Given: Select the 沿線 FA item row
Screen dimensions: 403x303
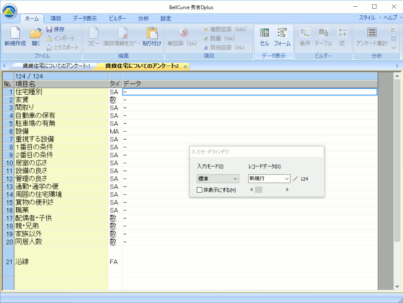Looking at the screenshot, I should pyautogui.click(x=61, y=261).
